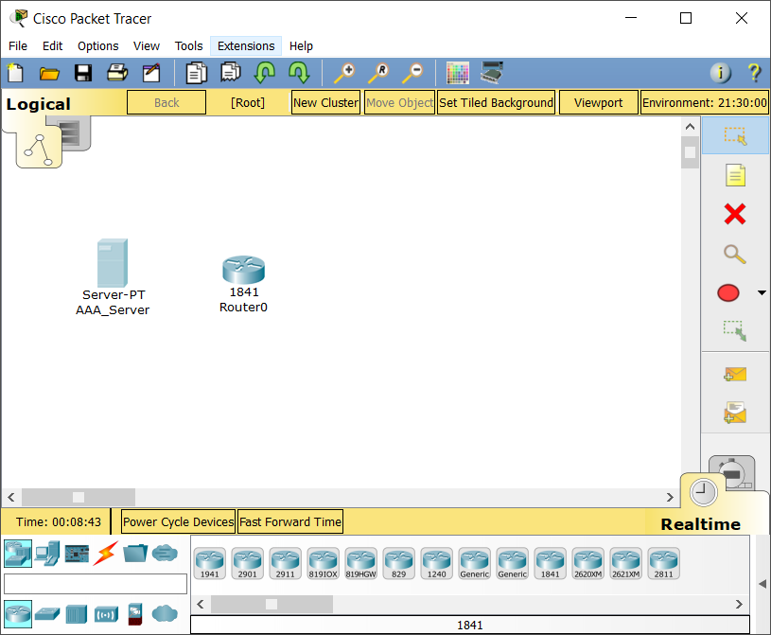Open the File menu

(18, 45)
